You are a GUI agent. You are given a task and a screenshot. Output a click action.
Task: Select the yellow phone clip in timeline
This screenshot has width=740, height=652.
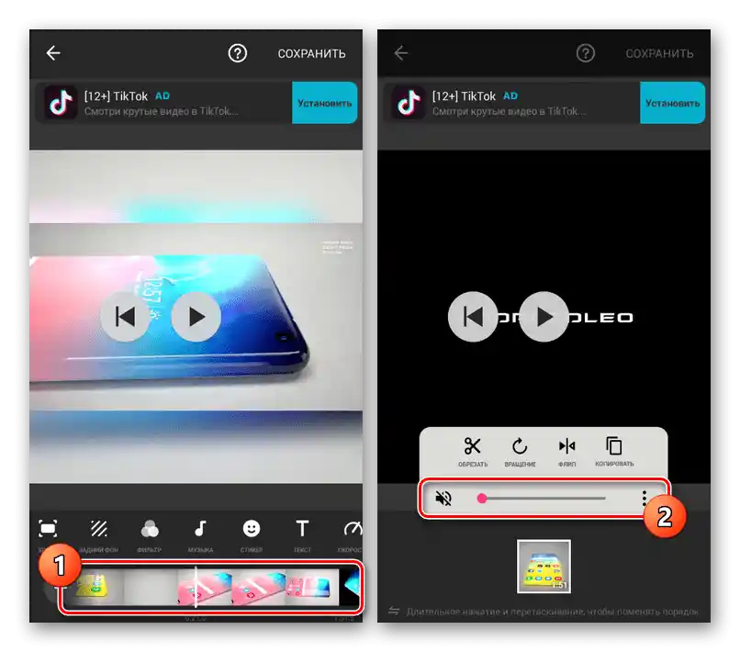click(96, 588)
